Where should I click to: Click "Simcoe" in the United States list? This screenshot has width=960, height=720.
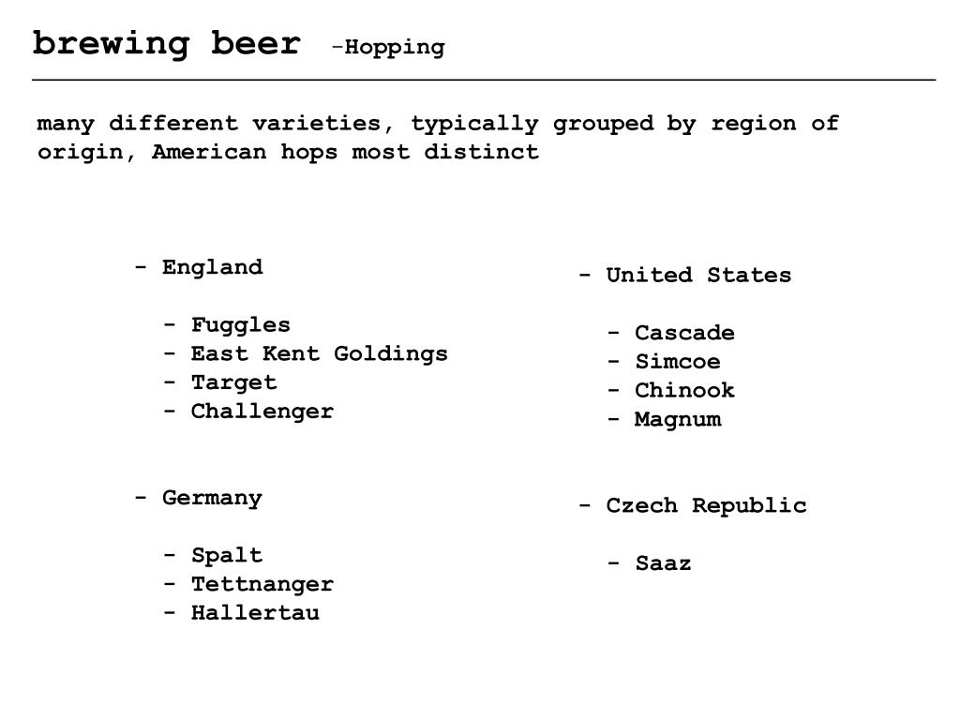click(x=677, y=362)
